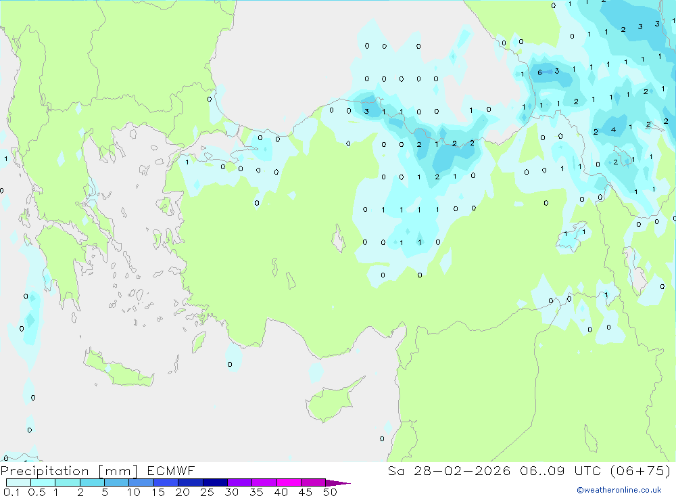Click the '0.1' legend scale label

11,492
